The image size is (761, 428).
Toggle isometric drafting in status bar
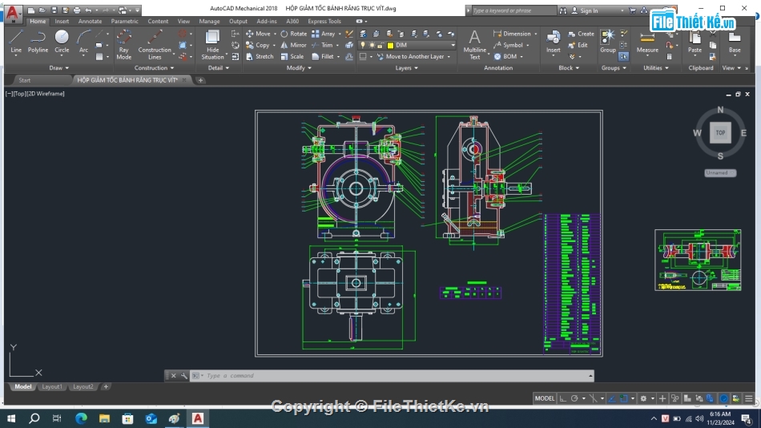tap(593, 398)
